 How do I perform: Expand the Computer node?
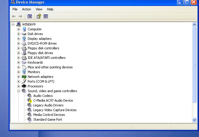click(x=18, y=29)
